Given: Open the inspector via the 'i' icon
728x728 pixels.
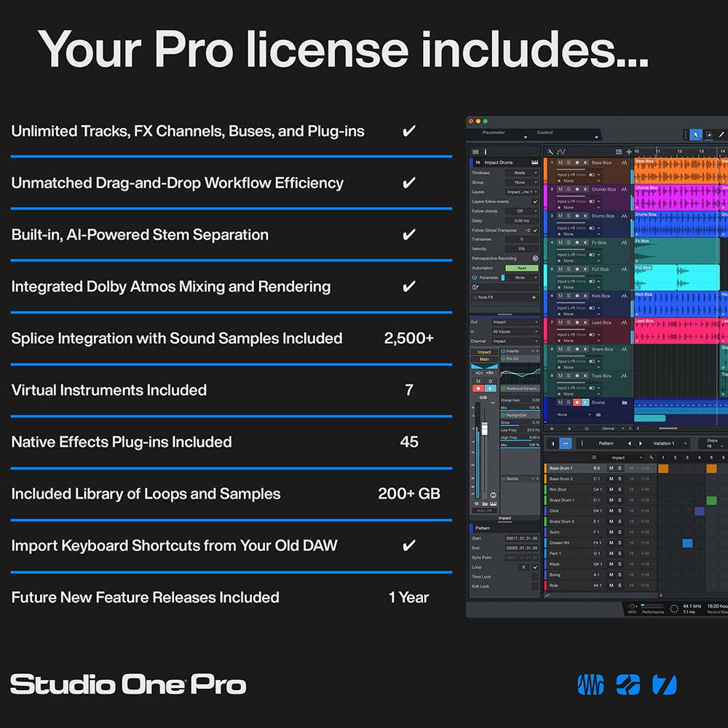Looking at the screenshot, I should click(486, 151).
